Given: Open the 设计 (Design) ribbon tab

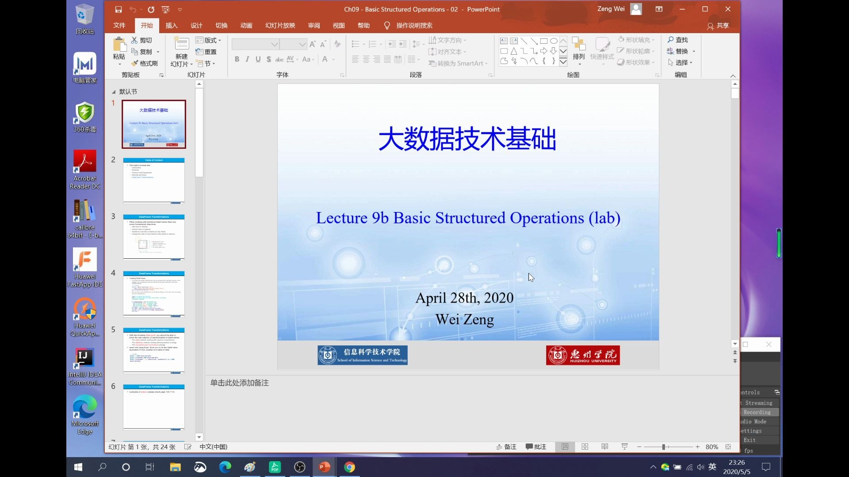Looking at the screenshot, I should (196, 25).
